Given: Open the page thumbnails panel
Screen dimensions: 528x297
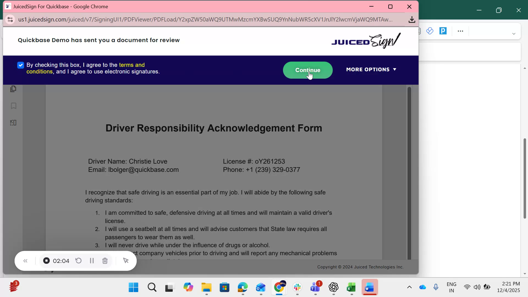Looking at the screenshot, I should [x=13, y=89].
